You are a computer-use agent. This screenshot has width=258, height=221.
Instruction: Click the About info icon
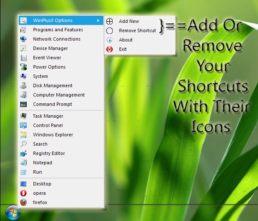[109, 40]
